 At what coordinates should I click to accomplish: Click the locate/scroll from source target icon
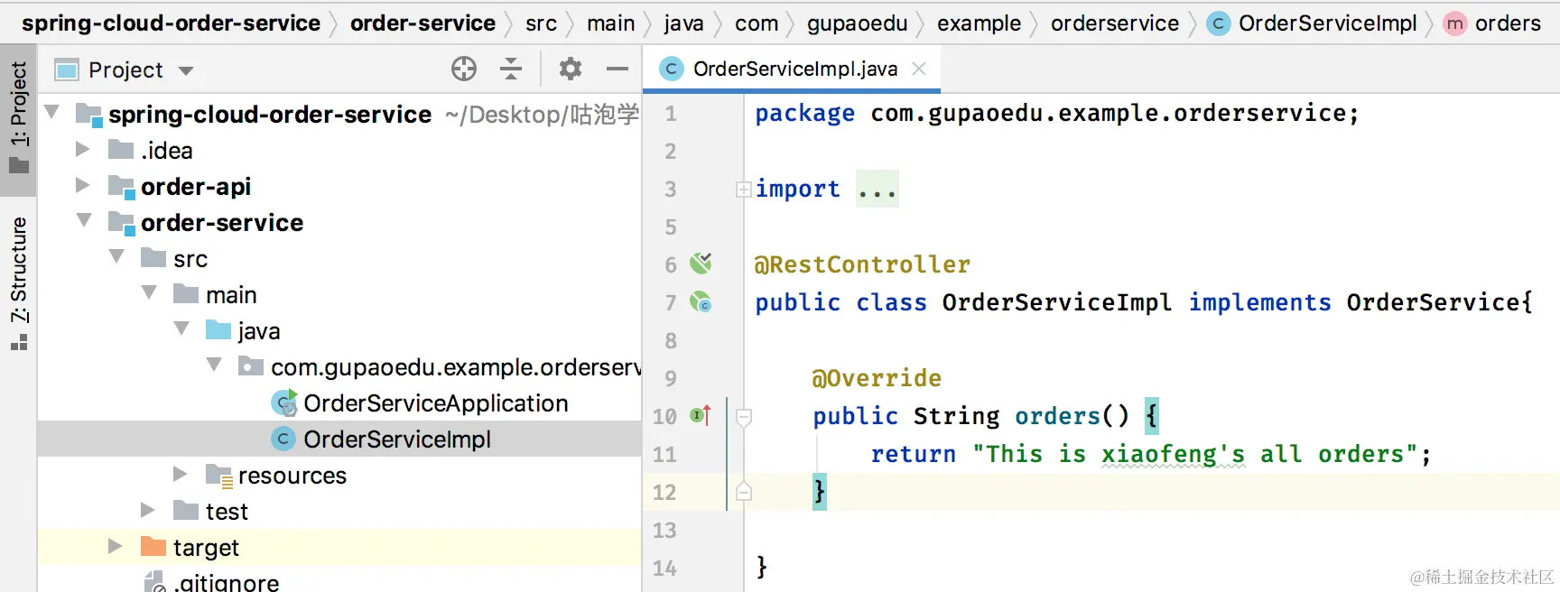[x=464, y=69]
